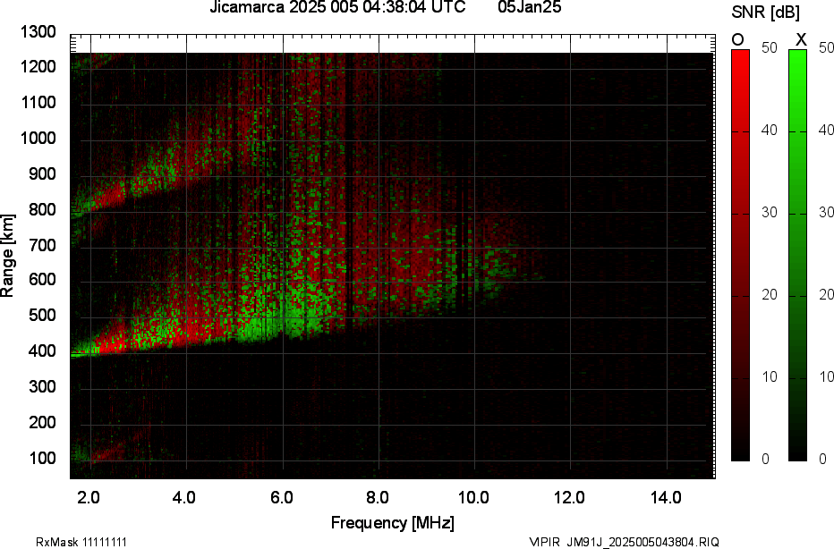
Task: Click the ionogram title 'Jicamarca 2025 005 04:38:04 UTC'
Action: pyautogui.click(x=337, y=7)
